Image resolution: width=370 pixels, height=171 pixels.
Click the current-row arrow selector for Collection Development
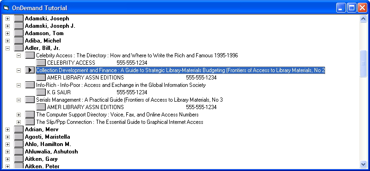pyautogui.click(x=30, y=70)
